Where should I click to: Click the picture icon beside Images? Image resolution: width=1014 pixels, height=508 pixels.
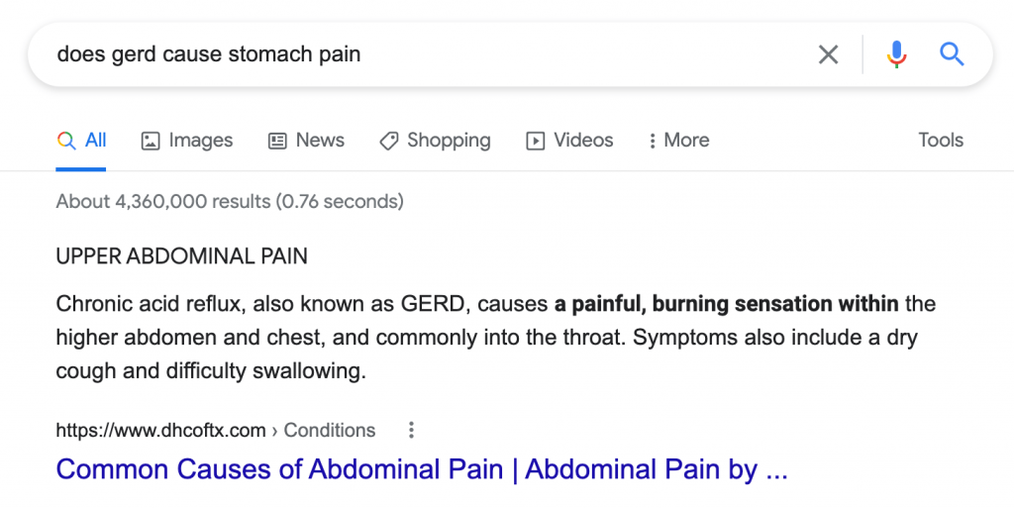tap(151, 141)
